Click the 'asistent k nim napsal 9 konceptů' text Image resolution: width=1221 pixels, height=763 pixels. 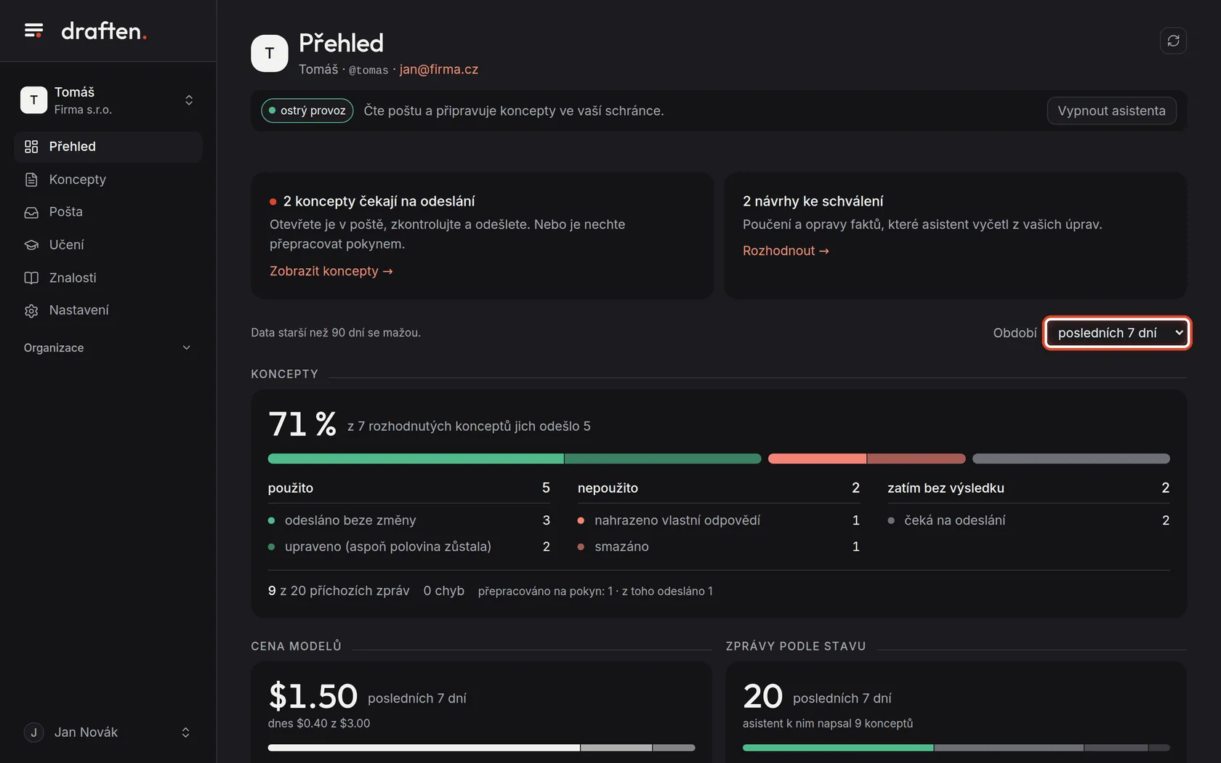(x=828, y=724)
